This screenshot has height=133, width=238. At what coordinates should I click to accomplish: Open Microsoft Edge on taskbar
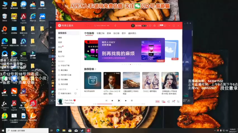pyautogui.click(x=58, y=130)
